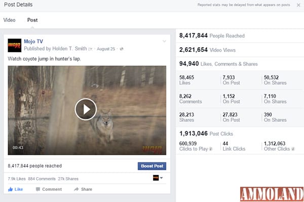Open the Mojo TV page link
Image resolution: width=304 pixels, height=202 pixels.
[x=33, y=42]
